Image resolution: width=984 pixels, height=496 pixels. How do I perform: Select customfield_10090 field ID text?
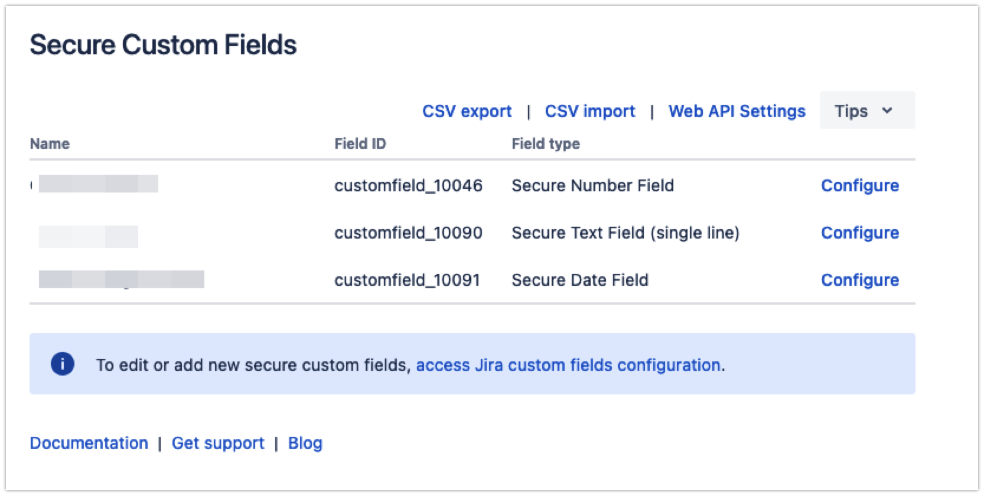pyautogui.click(x=408, y=233)
